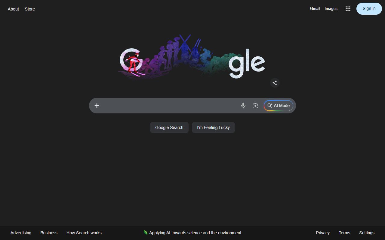Click the green leaf icon in footer

146,232
